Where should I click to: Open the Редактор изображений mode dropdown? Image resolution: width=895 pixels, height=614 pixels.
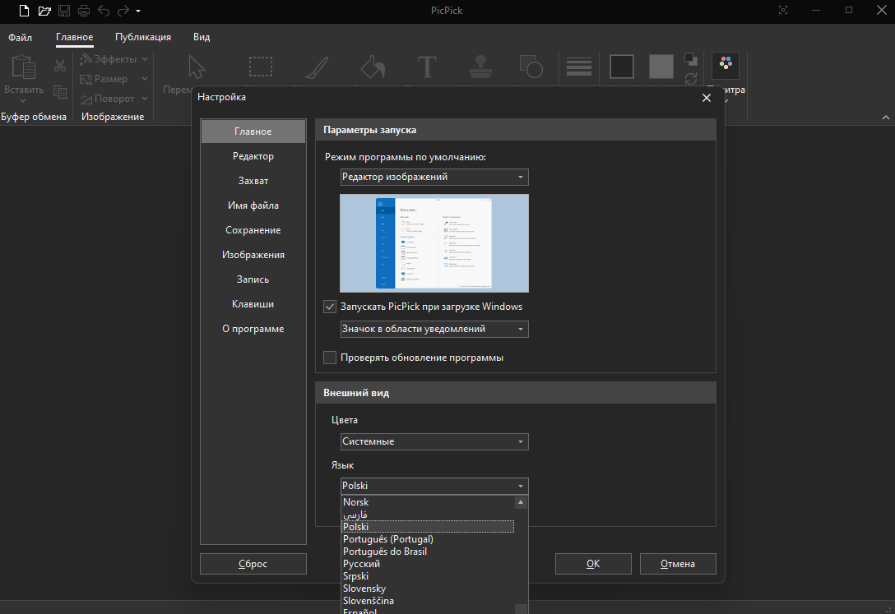pos(434,177)
